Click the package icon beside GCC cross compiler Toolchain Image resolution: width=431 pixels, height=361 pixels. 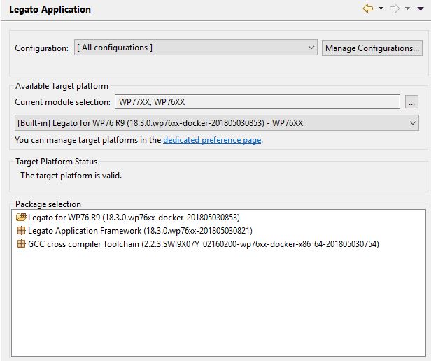coord(21,243)
